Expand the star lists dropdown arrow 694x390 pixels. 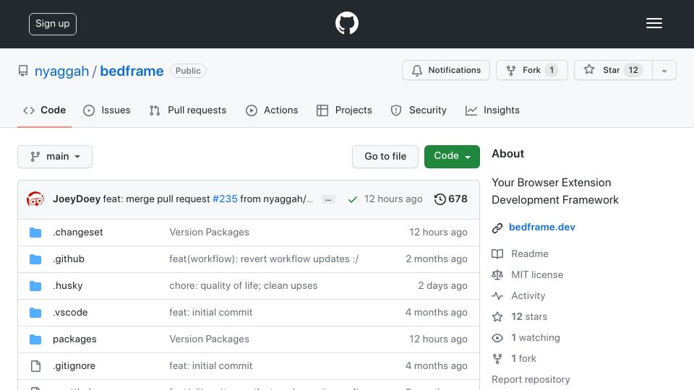(664, 71)
